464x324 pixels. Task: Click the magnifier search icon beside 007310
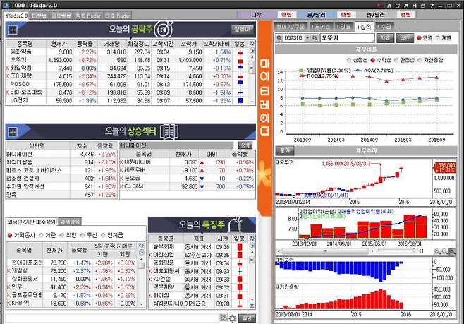(279, 38)
